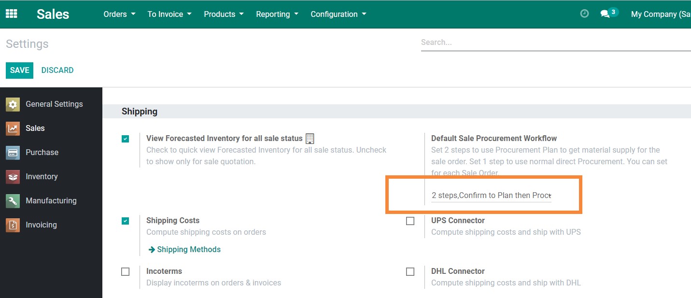Image resolution: width=691 pixels, height=298 pixels.
Task: Click the Default Sale Procurement Workflow label
Action: [x=494, y=138]
